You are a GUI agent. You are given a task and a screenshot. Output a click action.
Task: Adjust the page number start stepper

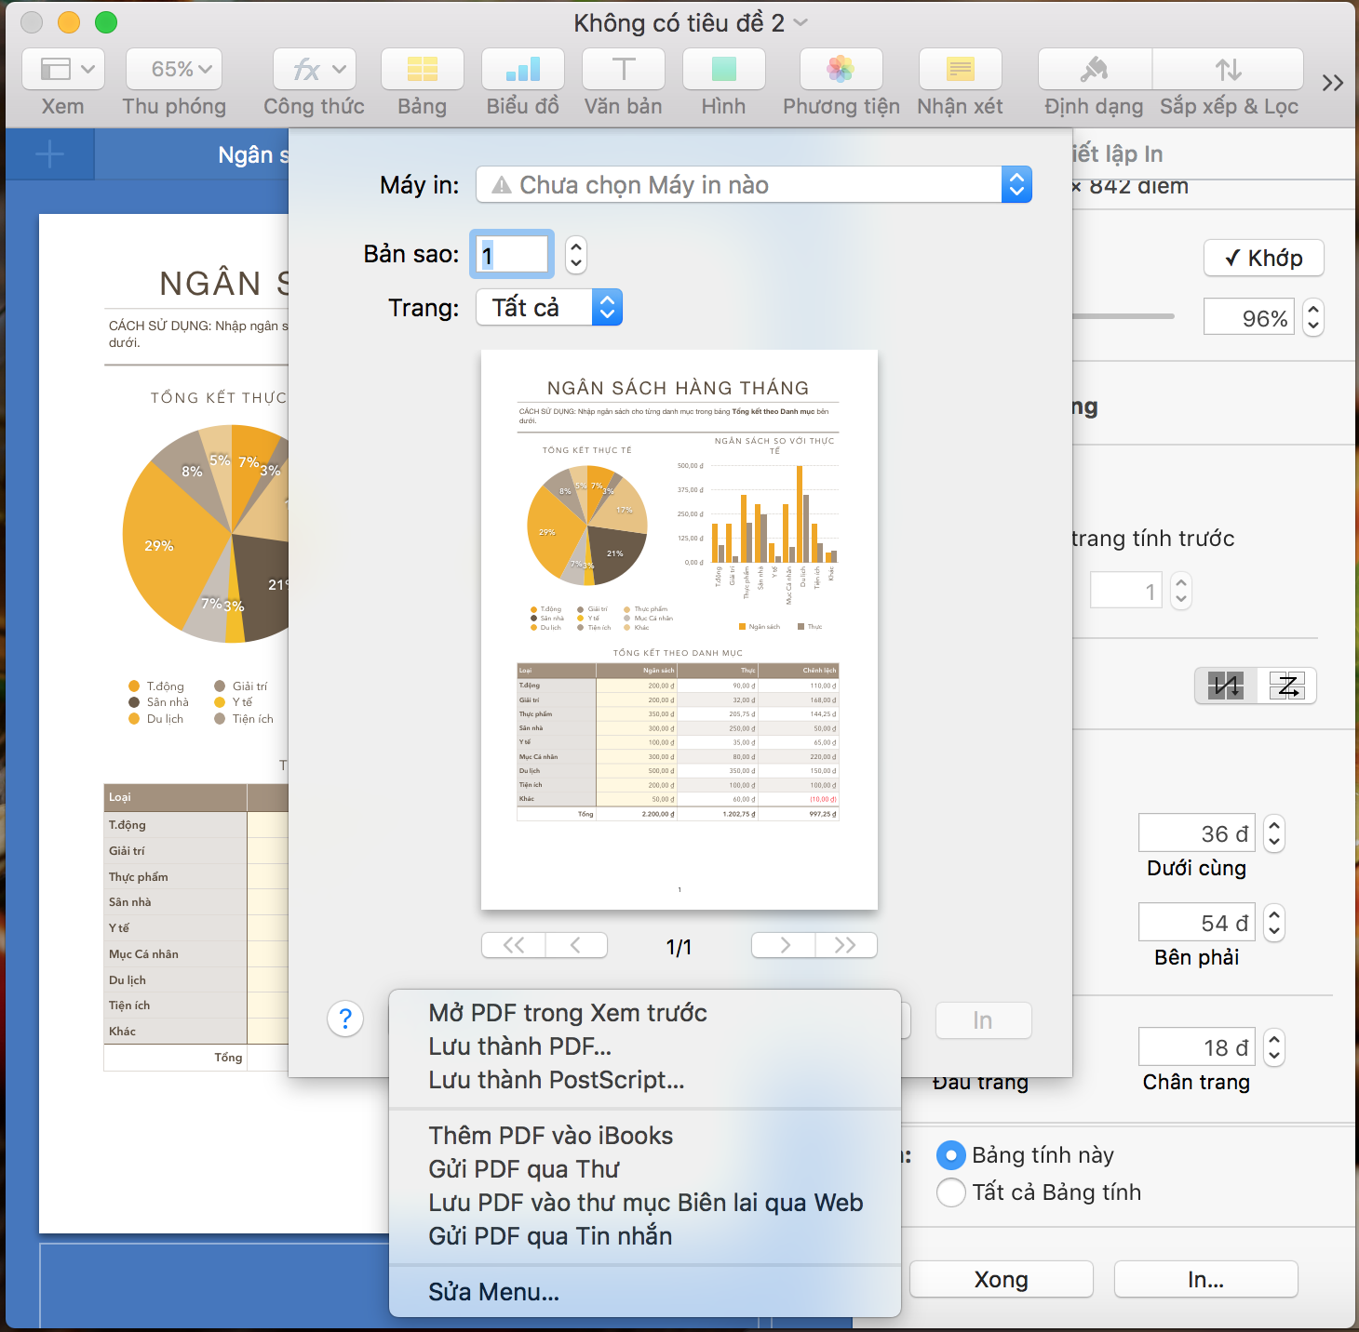[1181, 591]
